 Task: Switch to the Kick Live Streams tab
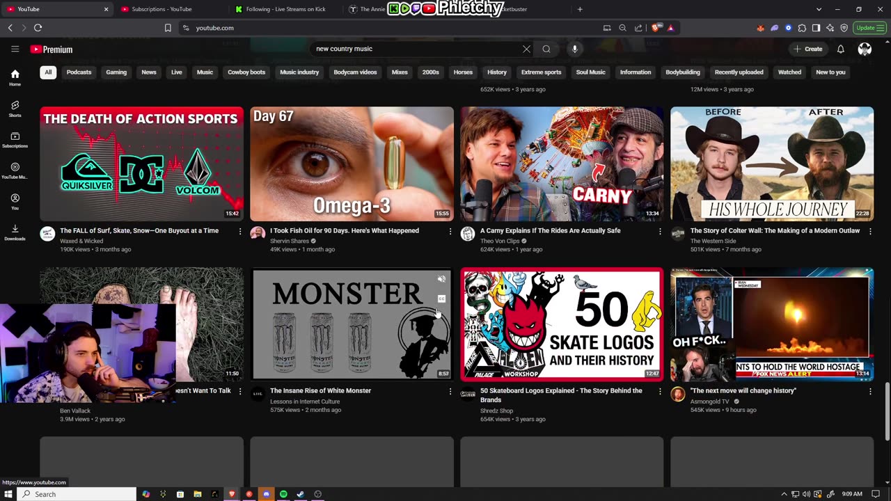click(x=286, y=9)
